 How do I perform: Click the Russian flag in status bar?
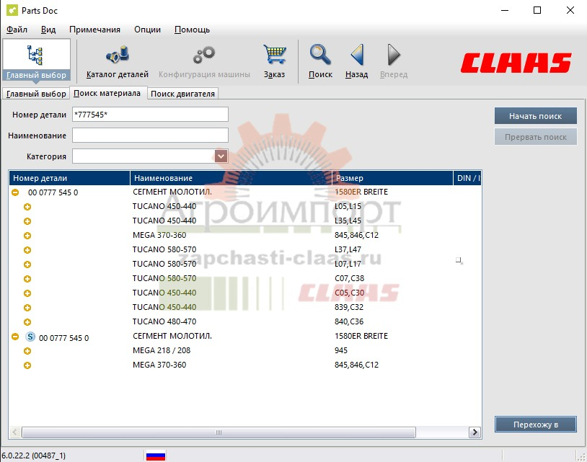[155, 456]
